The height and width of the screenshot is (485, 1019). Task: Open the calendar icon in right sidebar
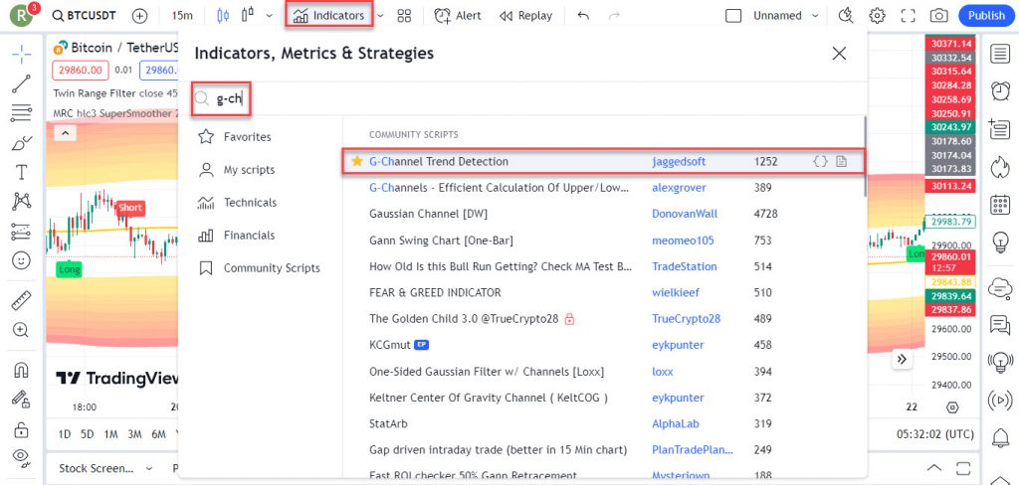point(1000,205)
